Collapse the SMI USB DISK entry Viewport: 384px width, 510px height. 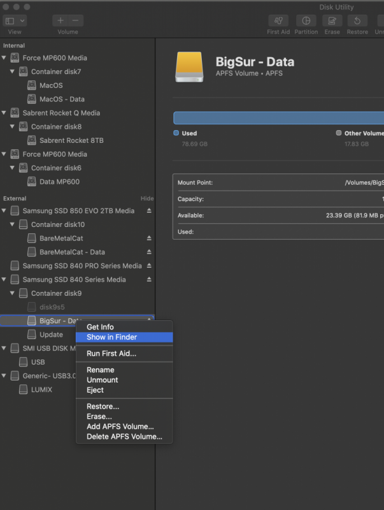coord(4,348)
